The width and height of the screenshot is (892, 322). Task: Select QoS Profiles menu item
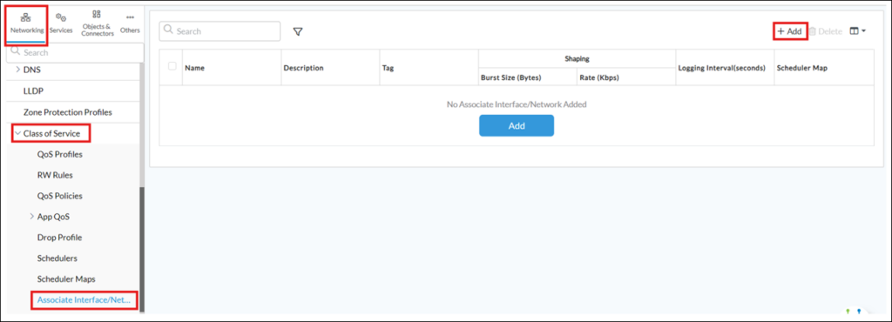coord(60,154)
